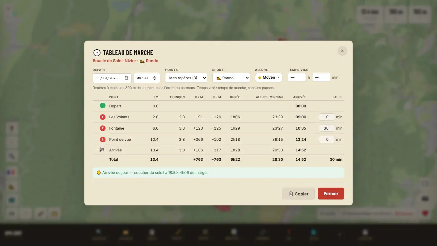Click the total duration 6h22

(235, 160)
